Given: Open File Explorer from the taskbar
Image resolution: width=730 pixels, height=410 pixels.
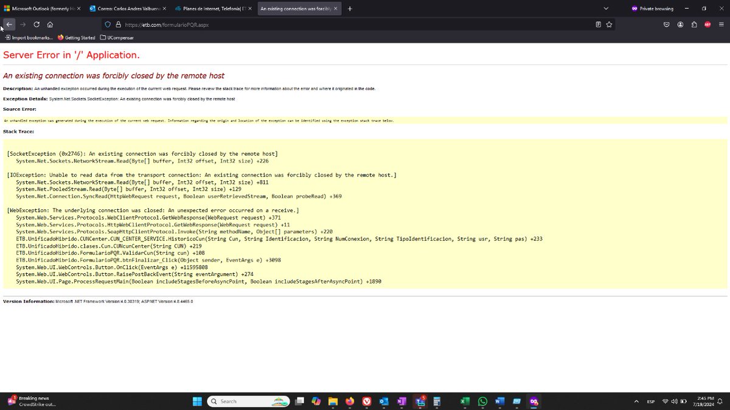Looking at the screenshot, I should click(x=333, y=401).
